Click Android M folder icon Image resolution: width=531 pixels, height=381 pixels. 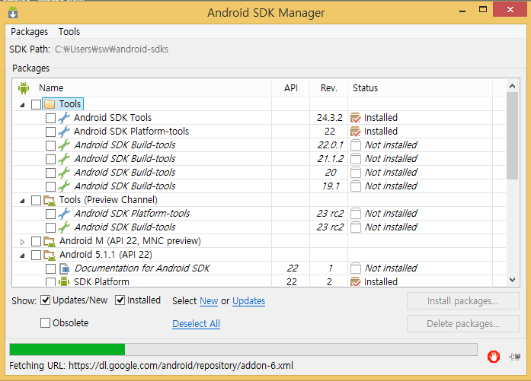point(50,241)
